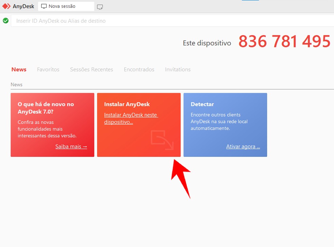
Task: Click the green connection status checkmark
Action: [x=5, y=21]
